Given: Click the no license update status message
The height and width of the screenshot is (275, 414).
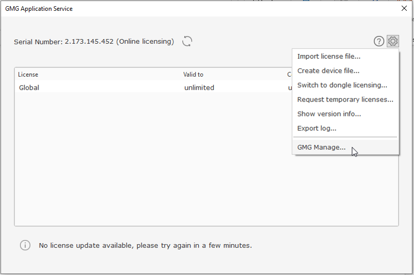Looking at the screenshot, I should [x=145, y=246].
